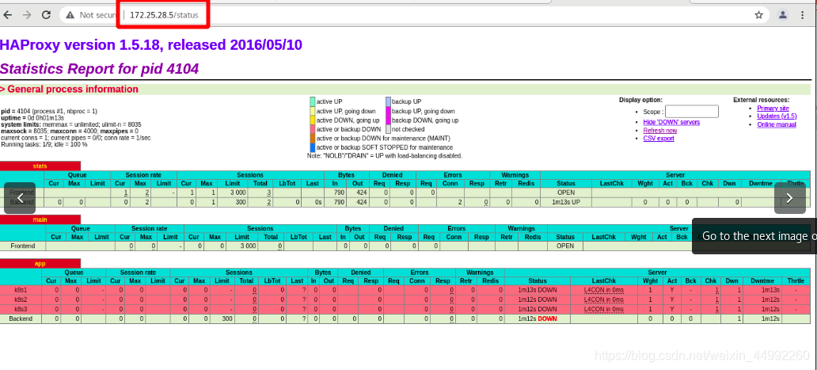Image resolution: width=817 pixels, height=370 pixels.
Task: Open the CSV export link
Action: (x=659, y=139)
